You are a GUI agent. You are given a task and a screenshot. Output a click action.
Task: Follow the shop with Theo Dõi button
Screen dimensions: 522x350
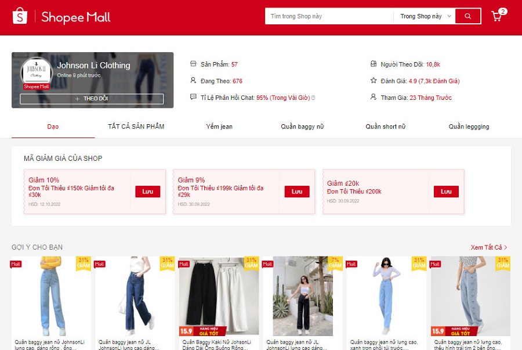click(x=92, y=99)
